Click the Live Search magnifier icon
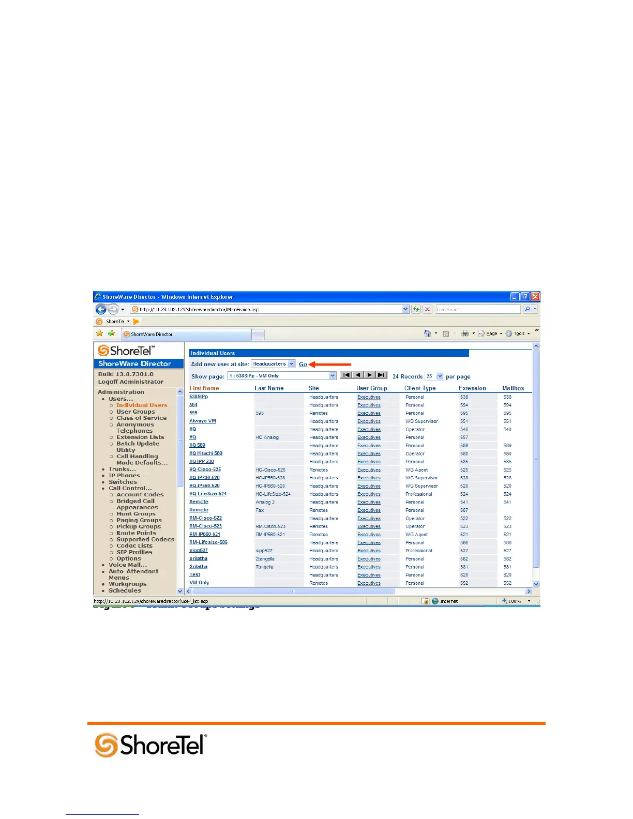This screenshot has height=819, width=633. point(527,309)
